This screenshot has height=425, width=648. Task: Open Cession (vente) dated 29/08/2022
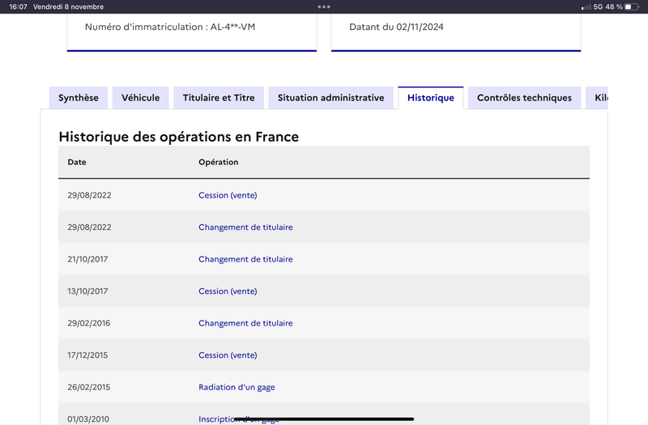click(x=228, y=195)
